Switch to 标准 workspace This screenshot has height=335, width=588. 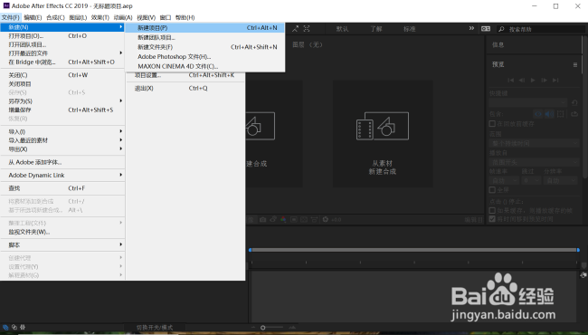click(x=410, y=29)
